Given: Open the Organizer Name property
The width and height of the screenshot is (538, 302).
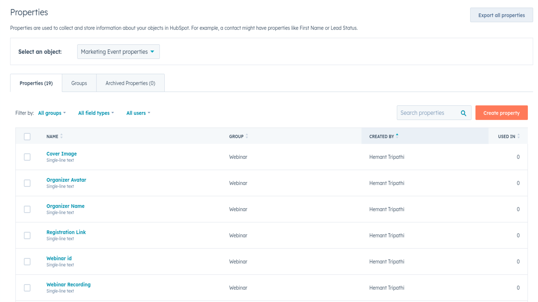Looking at the screenshot, I should (65, 206).
